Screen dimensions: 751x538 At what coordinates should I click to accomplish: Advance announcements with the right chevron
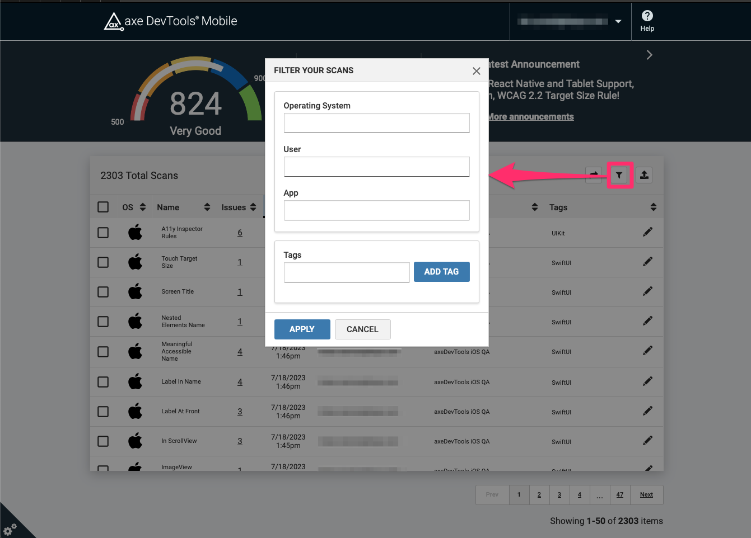(649, 55)
